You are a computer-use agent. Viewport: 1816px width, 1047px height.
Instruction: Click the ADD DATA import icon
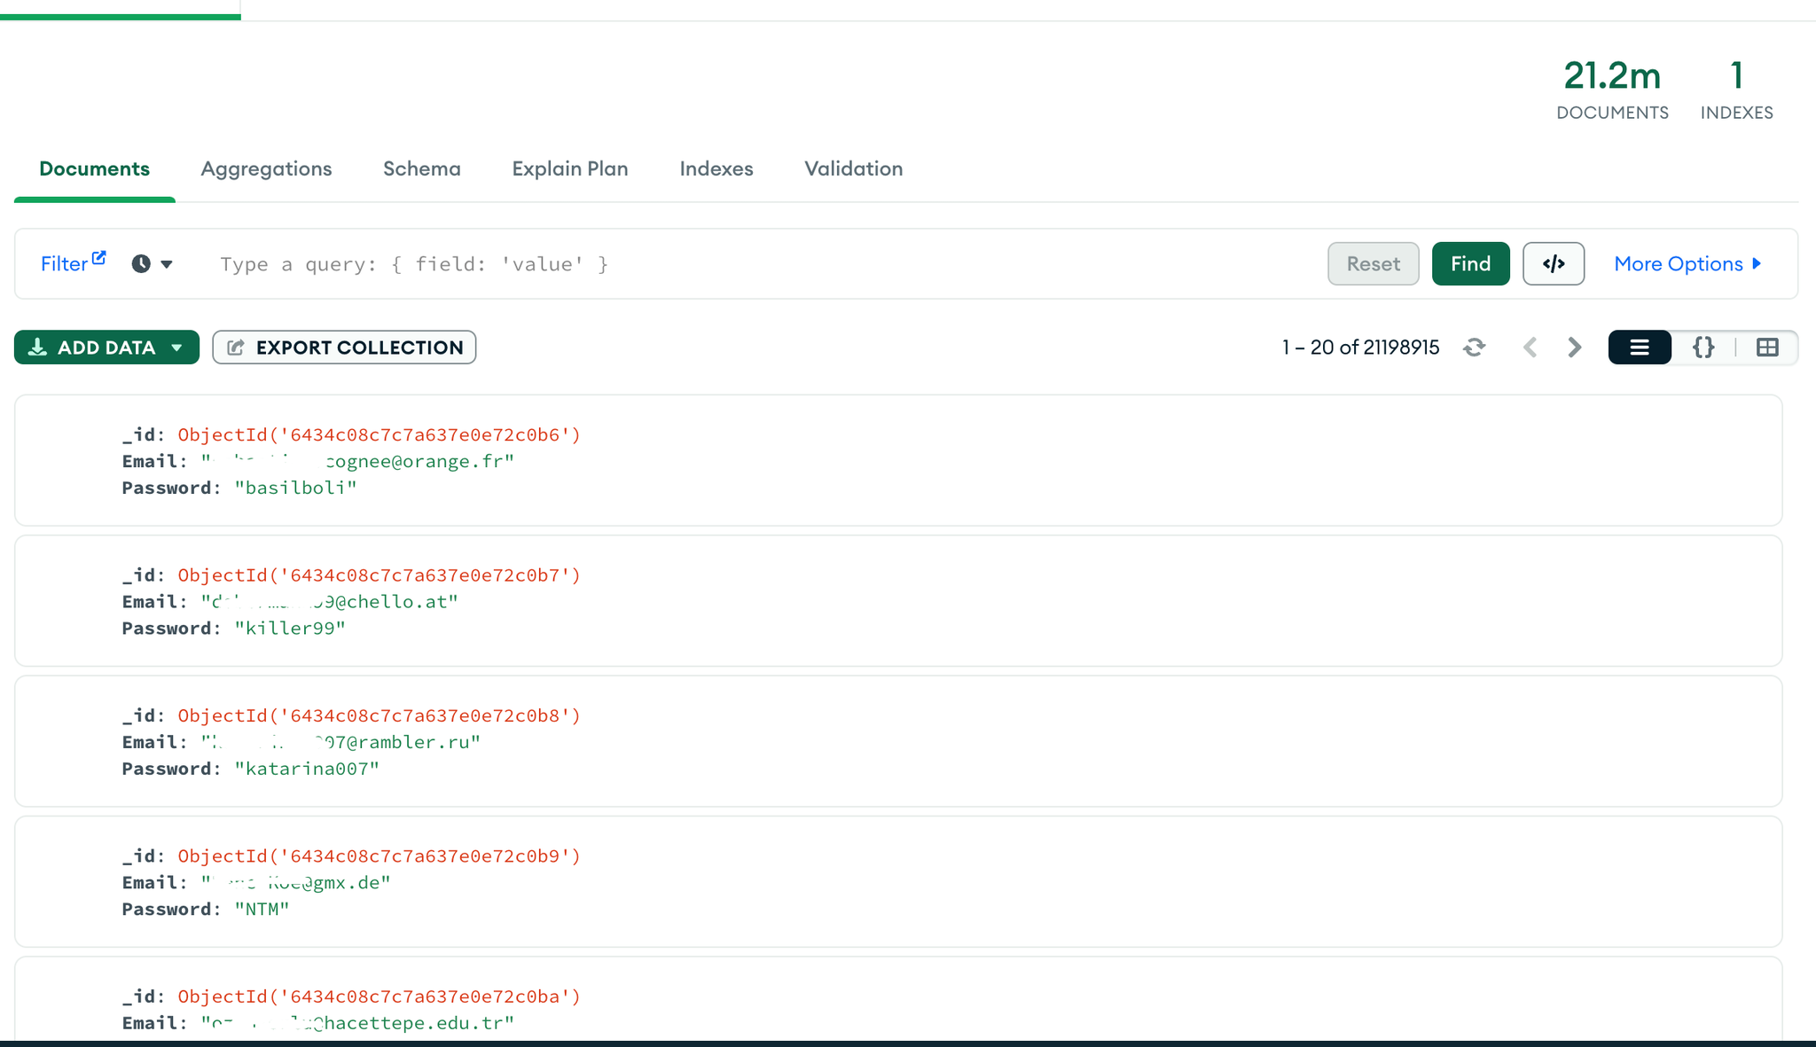click(38, 347)
